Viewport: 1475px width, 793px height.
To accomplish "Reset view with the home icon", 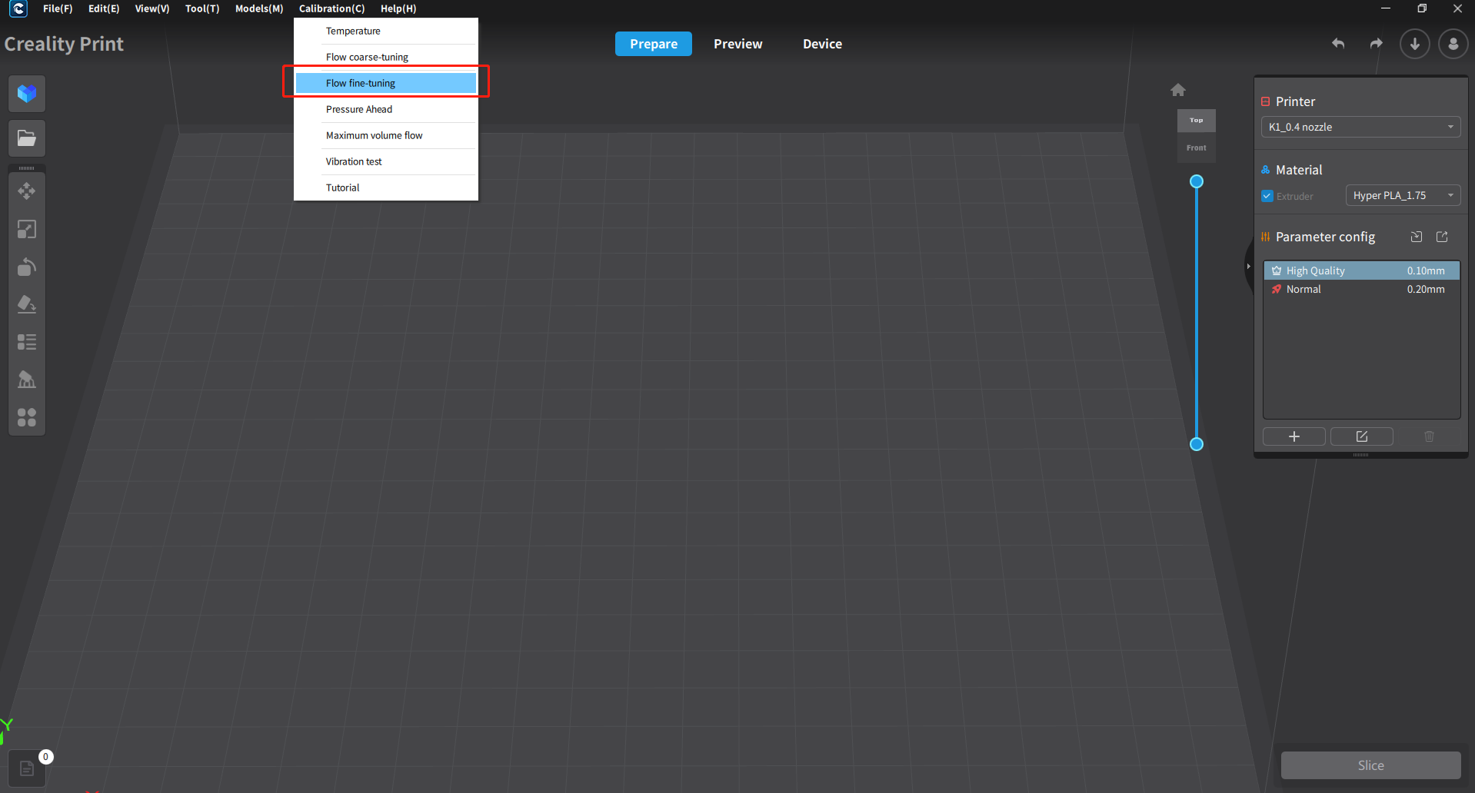I will pyautogui.click(x=1178, y=90).
